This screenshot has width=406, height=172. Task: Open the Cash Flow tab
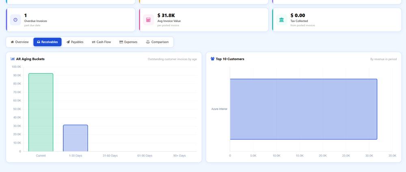101,42
